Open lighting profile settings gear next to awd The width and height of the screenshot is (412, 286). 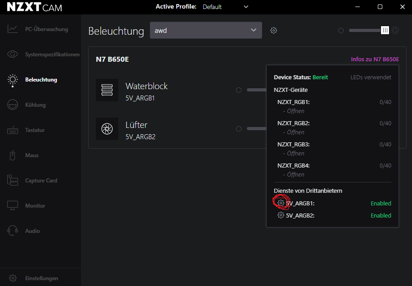pos(273,31)
